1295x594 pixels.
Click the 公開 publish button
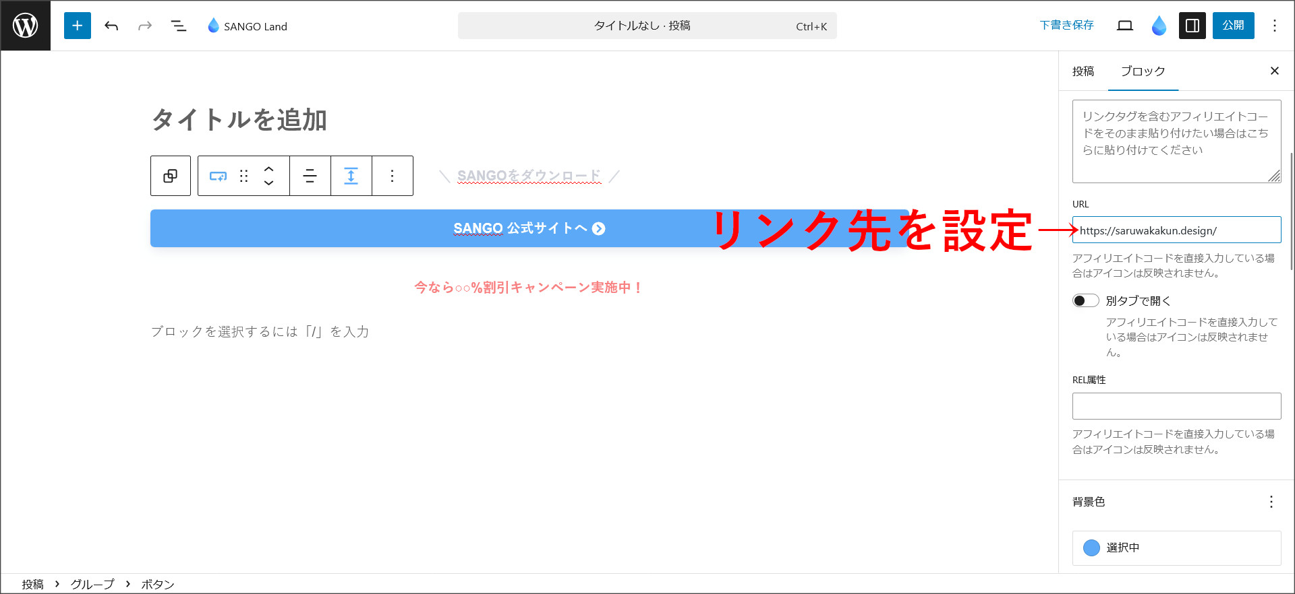tap(1233, 26)
